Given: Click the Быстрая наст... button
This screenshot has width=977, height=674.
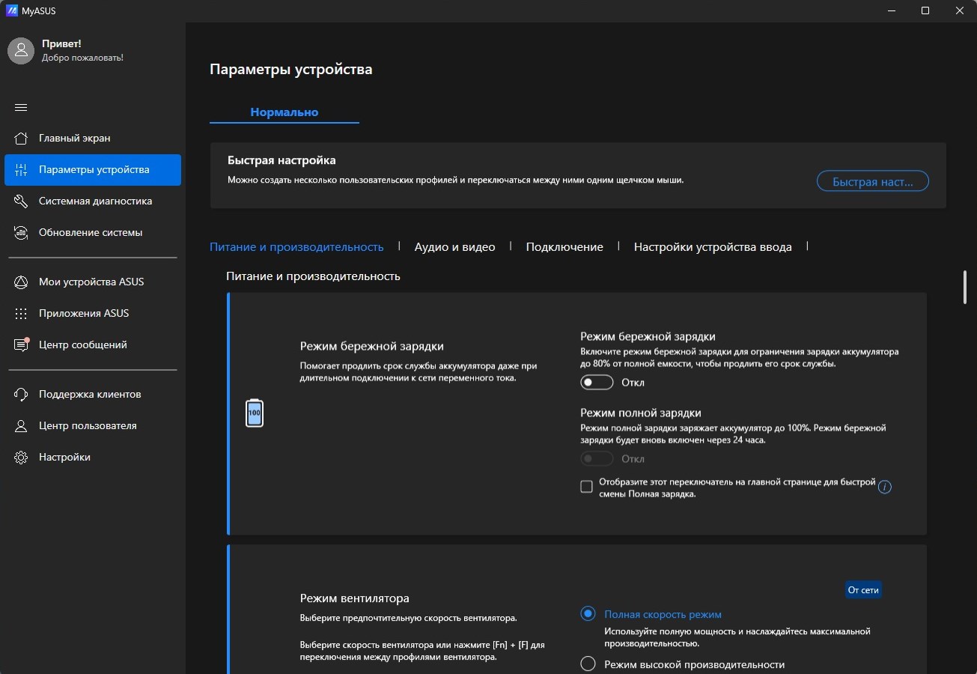Looking at the screenshot, I should tap(872, 181).
